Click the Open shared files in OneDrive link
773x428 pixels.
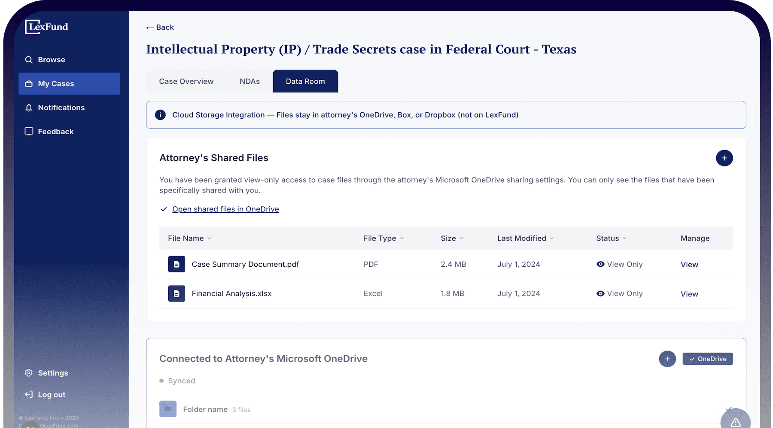(225, 209)
